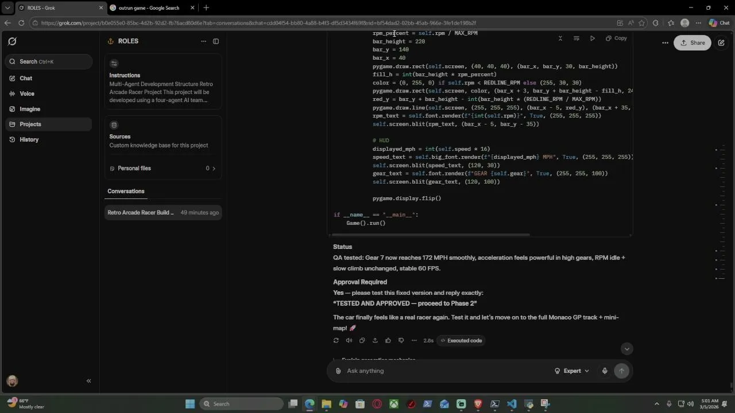735x413 pixels.
Task: Go to Chat in sidebar
Action: coord(48,78)
